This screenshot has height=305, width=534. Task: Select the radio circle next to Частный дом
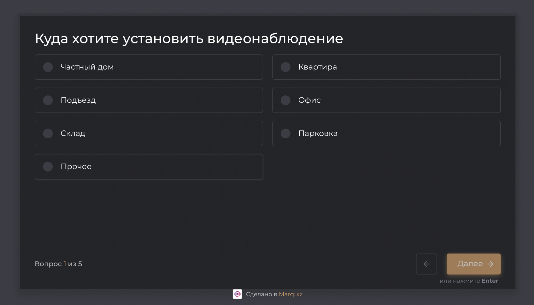pos(48,67)
